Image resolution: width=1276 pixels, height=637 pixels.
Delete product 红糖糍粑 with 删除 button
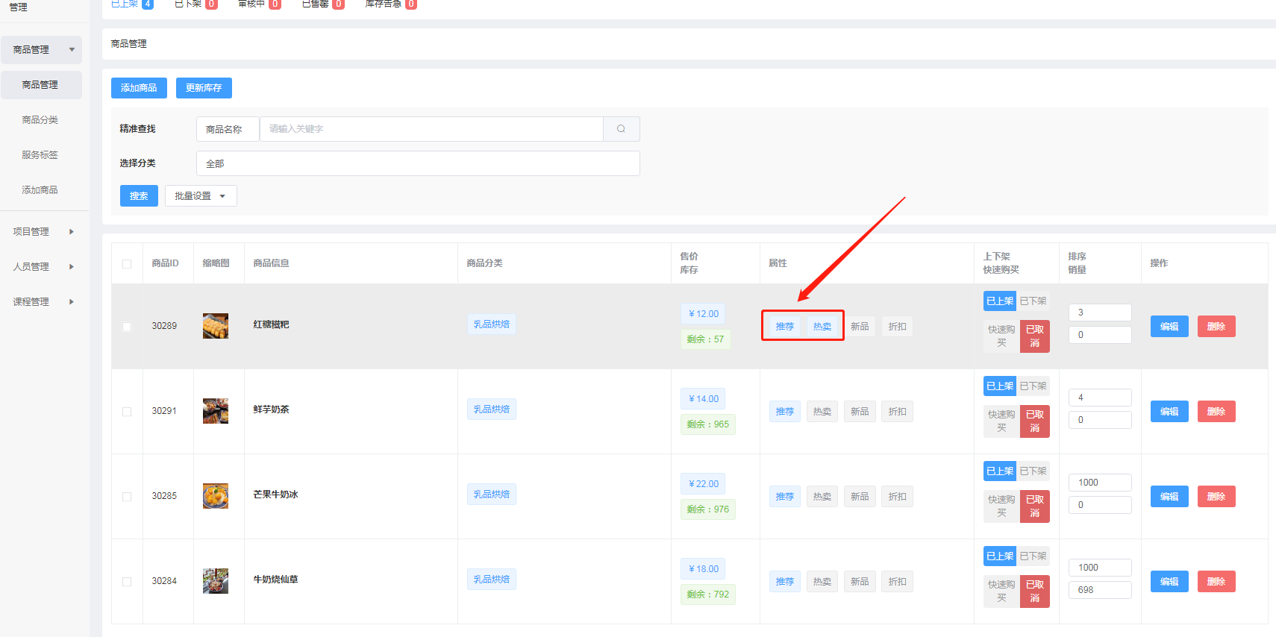(1216, 327)
